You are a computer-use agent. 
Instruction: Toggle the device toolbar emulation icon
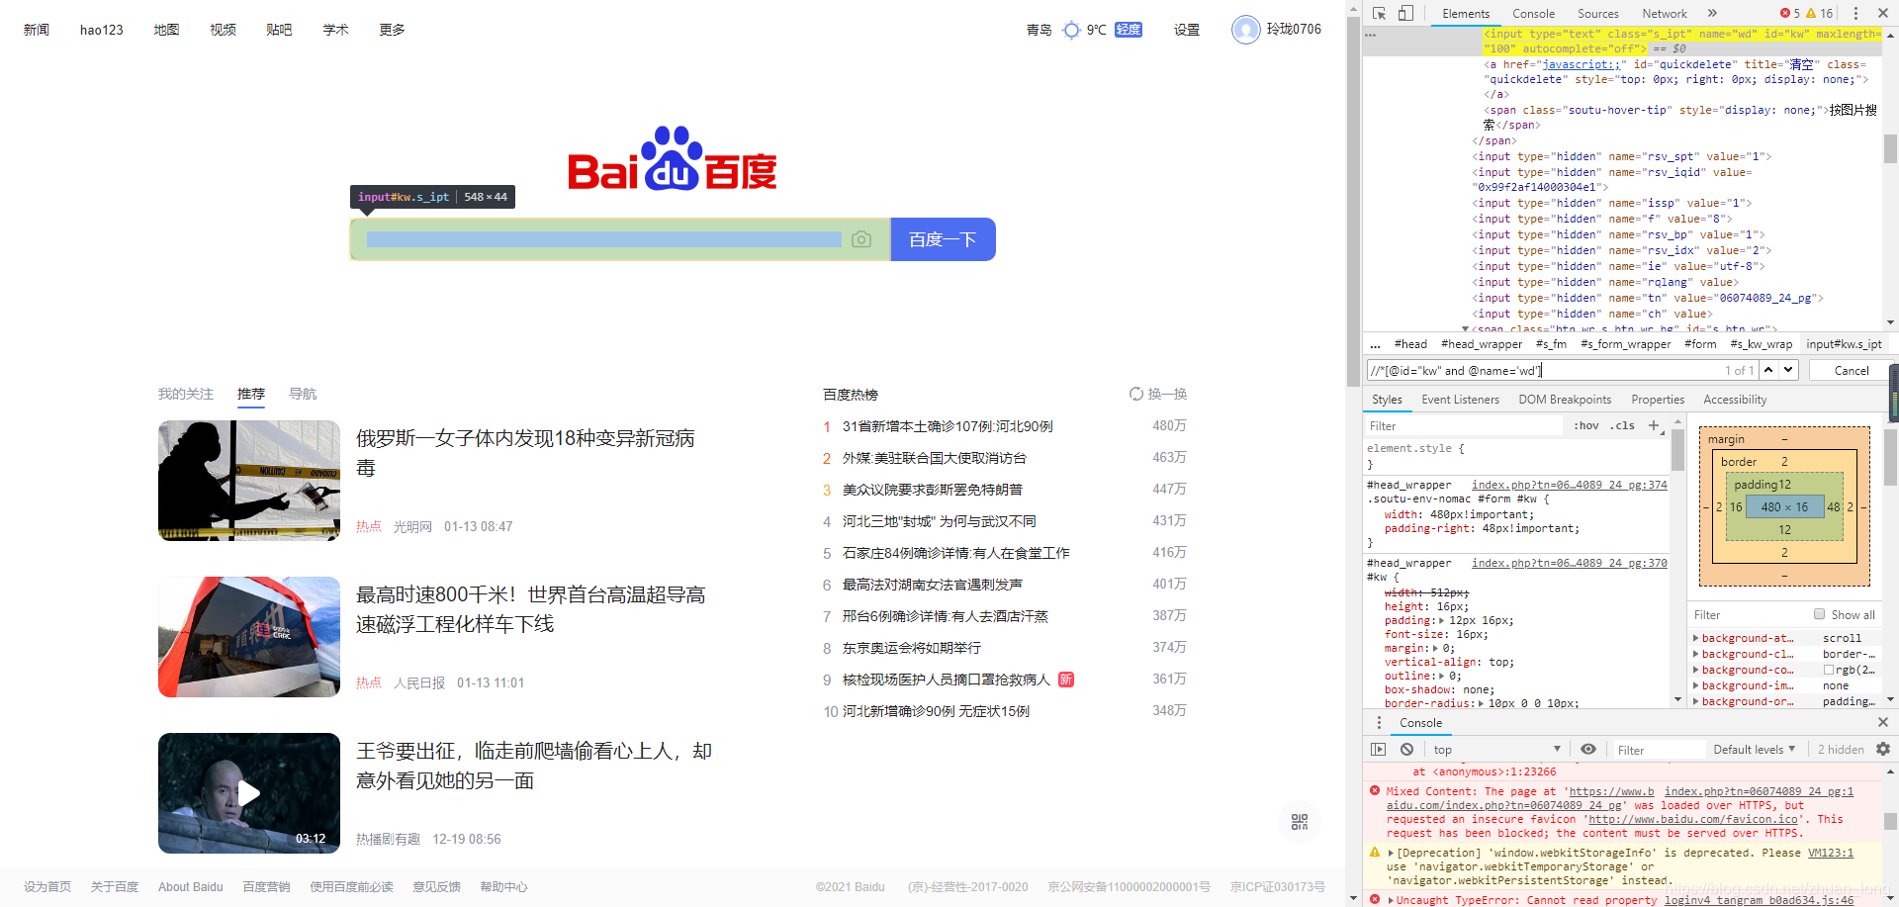pyautogui.click(x=1405, y=13)
